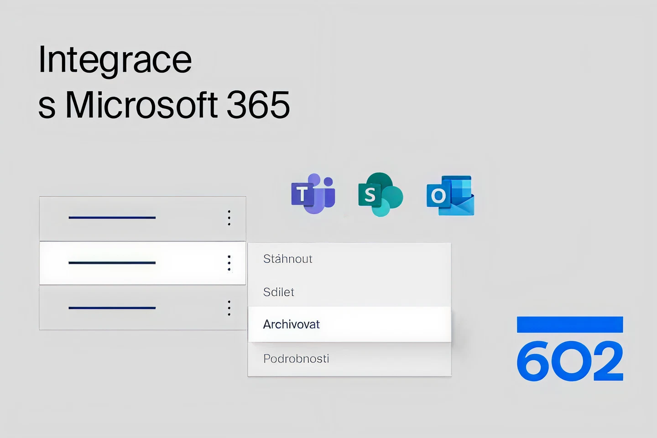This screenshot has width=657, height=438.
Task: Click the Stáhnout option
Action: point(287,259)
